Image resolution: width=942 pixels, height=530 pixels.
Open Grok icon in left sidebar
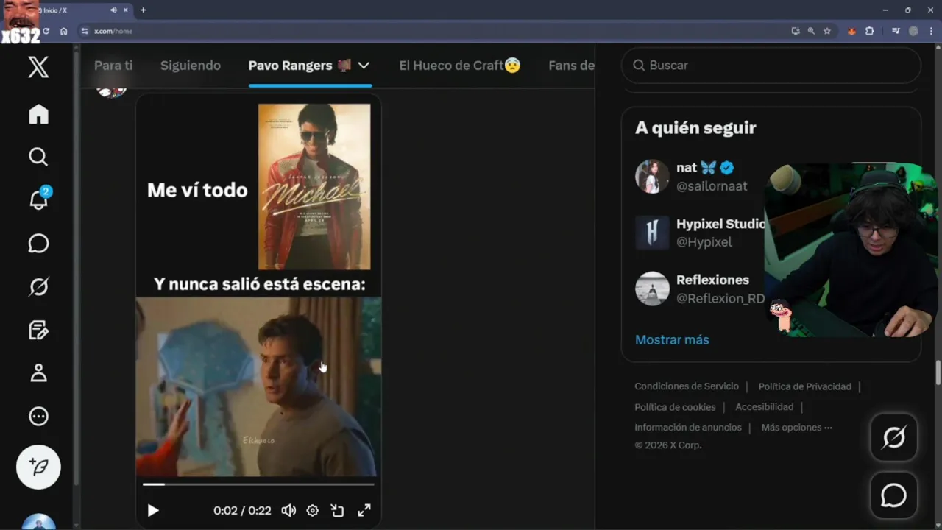coord(38,286)
